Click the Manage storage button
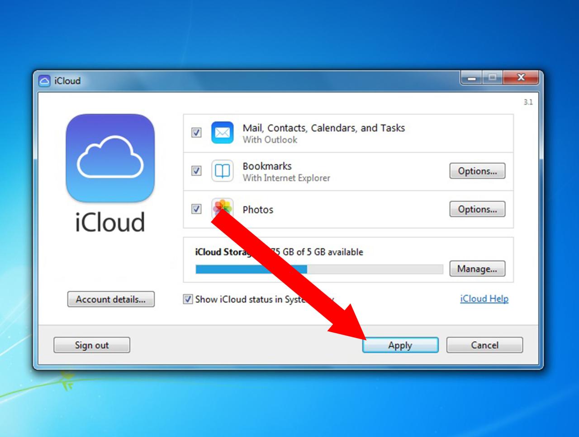The height and width of the screenshot is (437, 579). click(477, 269)
